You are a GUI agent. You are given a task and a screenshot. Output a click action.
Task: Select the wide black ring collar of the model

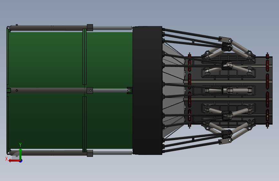[147, 90]
